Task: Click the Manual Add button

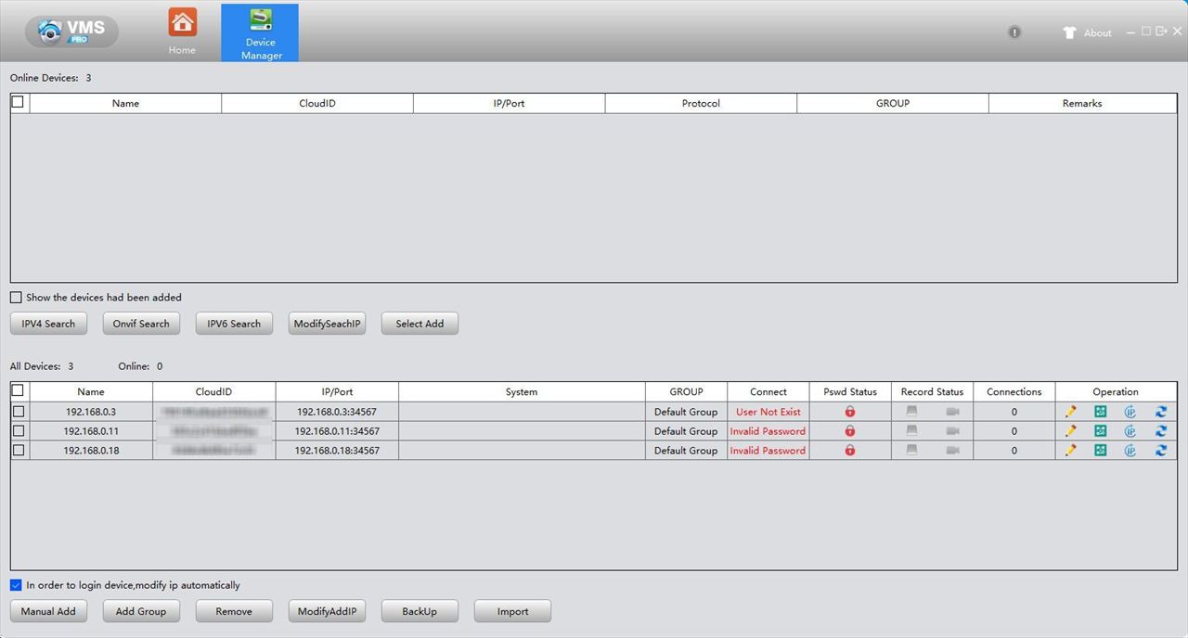Action: click(48, 611)
